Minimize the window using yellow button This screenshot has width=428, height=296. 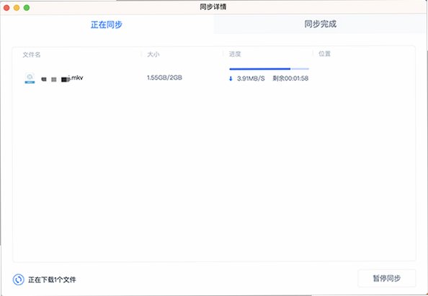point(17,8)
